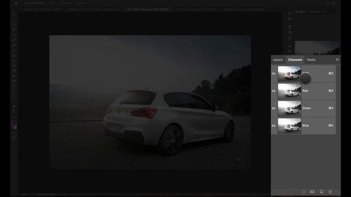The image size is (351, 197).
Task: Click the ⌘5 shortcut label
Action: coord(331,125)
